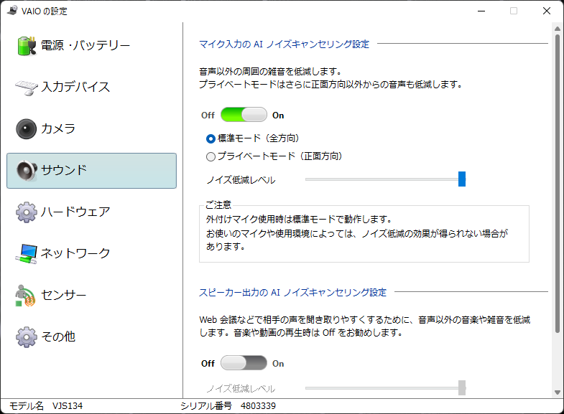
Task: Click the disabled speaker ノイズ低減レベル slider
Action: 385,387
